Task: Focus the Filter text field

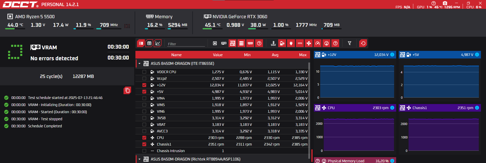Action: pos(186,44)
